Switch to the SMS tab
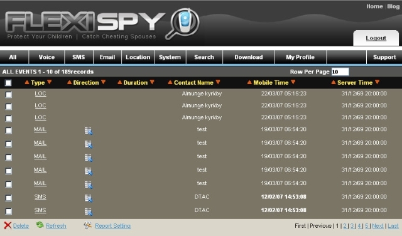This screenshot has width=402, height=236. (x=79, y=57)
